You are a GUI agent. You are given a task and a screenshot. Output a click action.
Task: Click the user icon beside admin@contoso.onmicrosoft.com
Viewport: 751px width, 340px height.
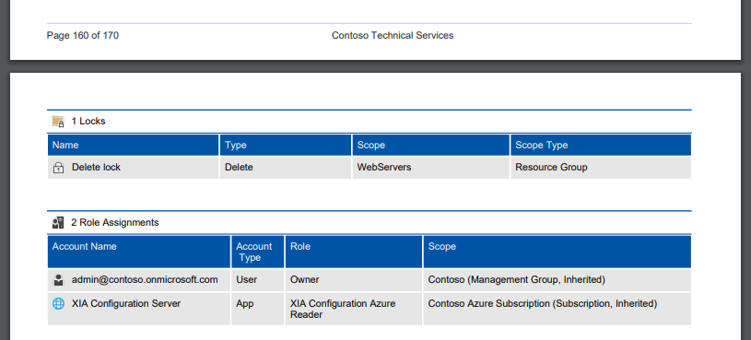tap(58, 280)
